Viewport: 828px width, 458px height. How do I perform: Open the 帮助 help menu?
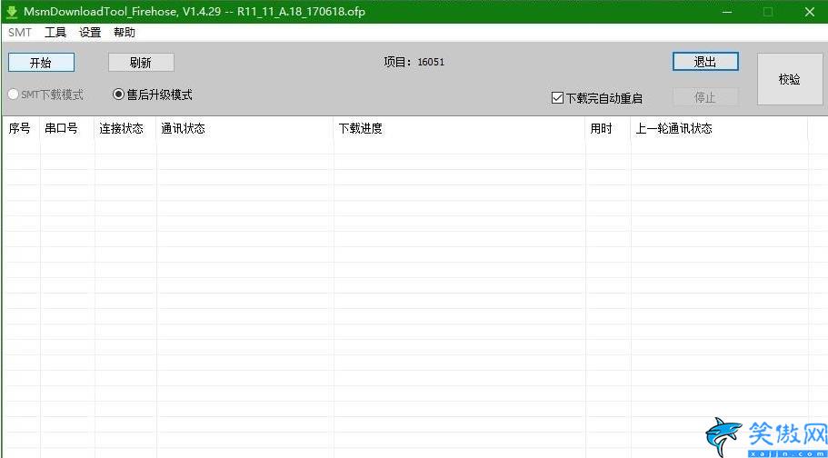[x=125, y=32]
